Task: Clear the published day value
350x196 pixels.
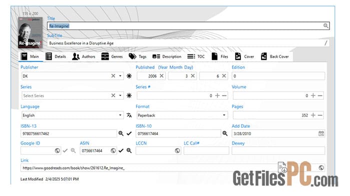Action: [x=224, y=76]
